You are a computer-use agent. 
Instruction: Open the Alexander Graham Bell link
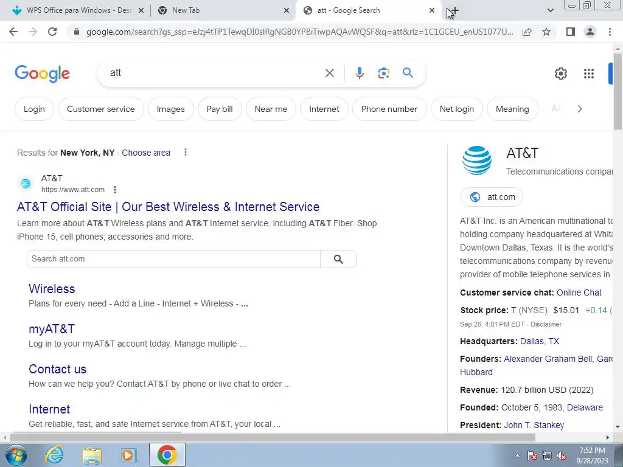point(548,359)
